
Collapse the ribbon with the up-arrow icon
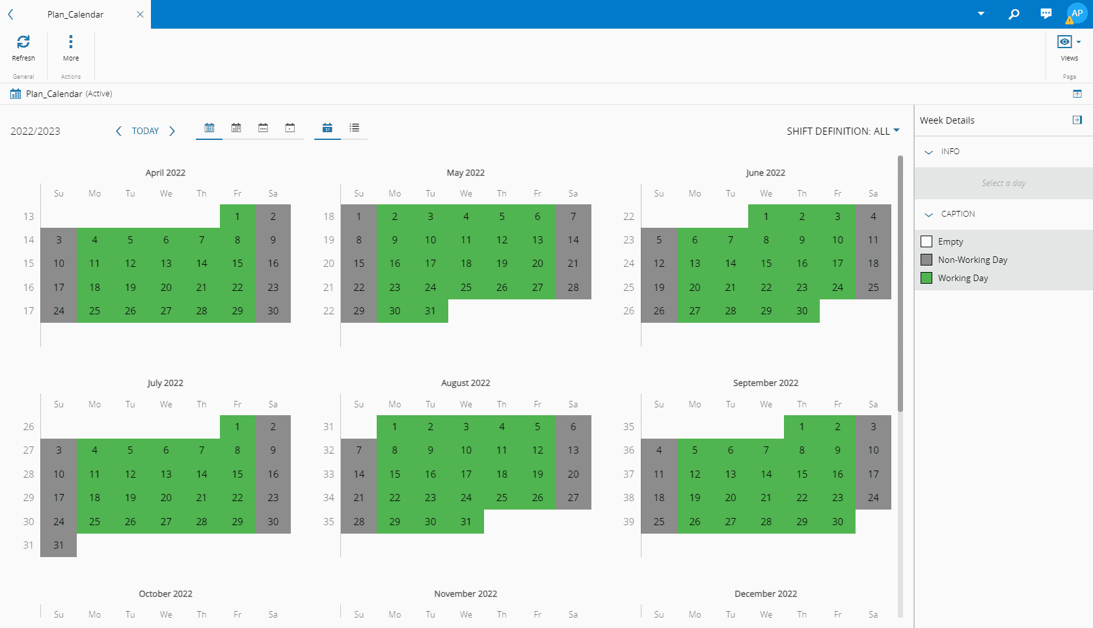point(1077,94)
